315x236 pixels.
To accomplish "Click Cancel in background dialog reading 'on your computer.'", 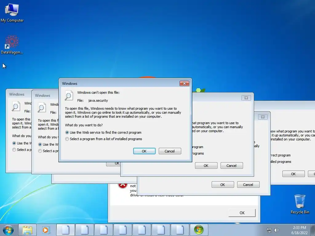I will tap(232, 166).
